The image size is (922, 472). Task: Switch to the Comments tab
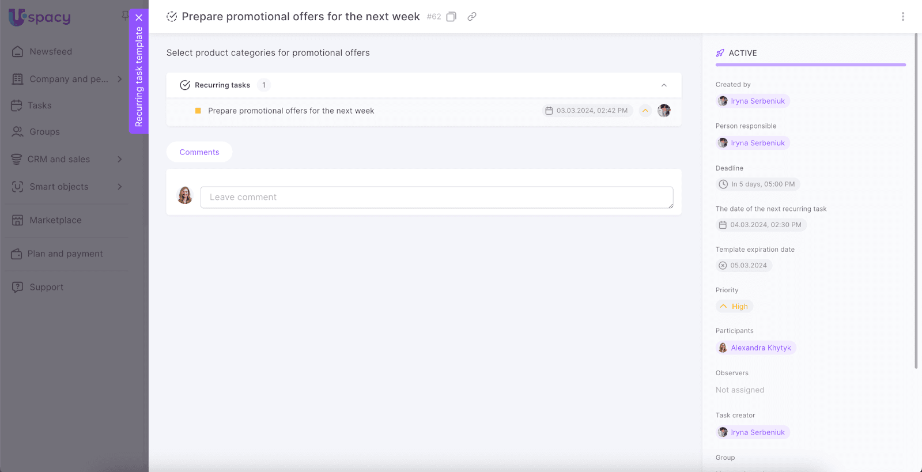pos(199,152)
